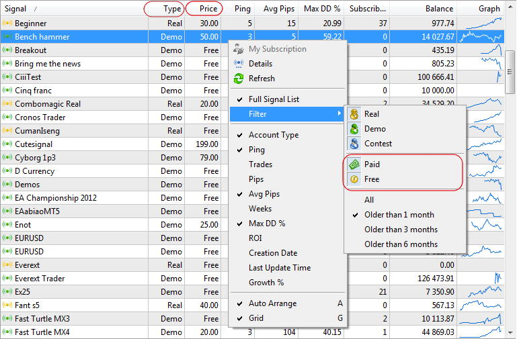Toggle the Grid option
Screen dimensions: 517x339
(288, 318)
